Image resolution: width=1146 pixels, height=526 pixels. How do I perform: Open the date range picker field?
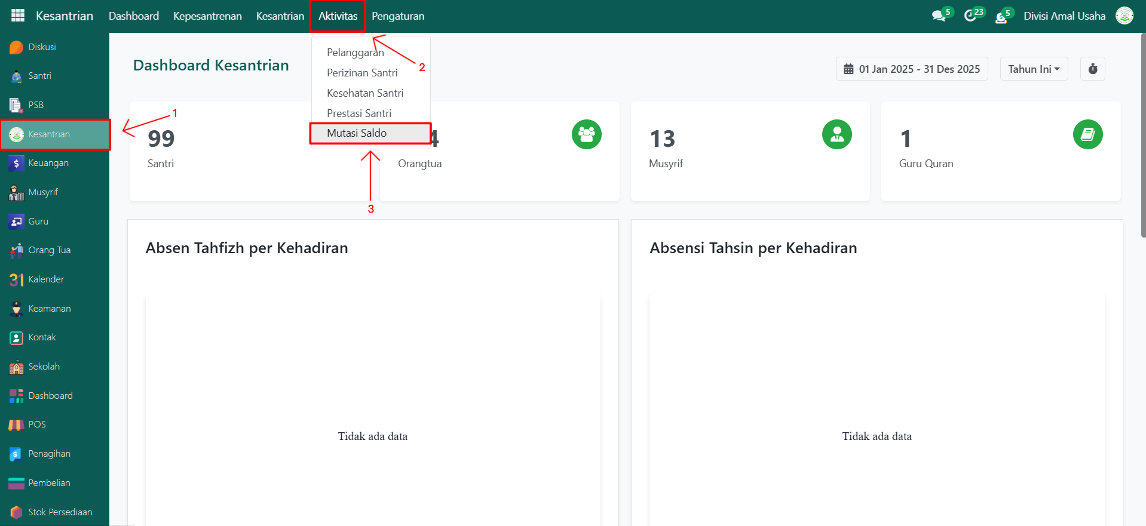tap(912, 69)
